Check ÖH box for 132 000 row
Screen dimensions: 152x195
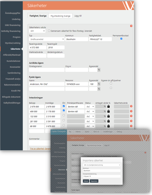click(x=63, y=115)
